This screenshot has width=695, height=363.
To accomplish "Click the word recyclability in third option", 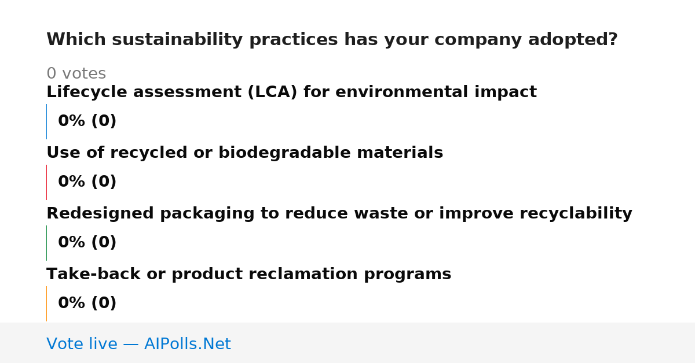I will [x=576, y=214].
